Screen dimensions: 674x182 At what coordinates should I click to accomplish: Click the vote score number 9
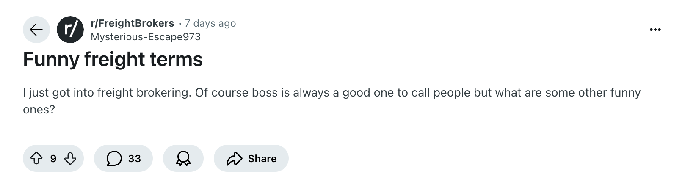click(53, 158)
